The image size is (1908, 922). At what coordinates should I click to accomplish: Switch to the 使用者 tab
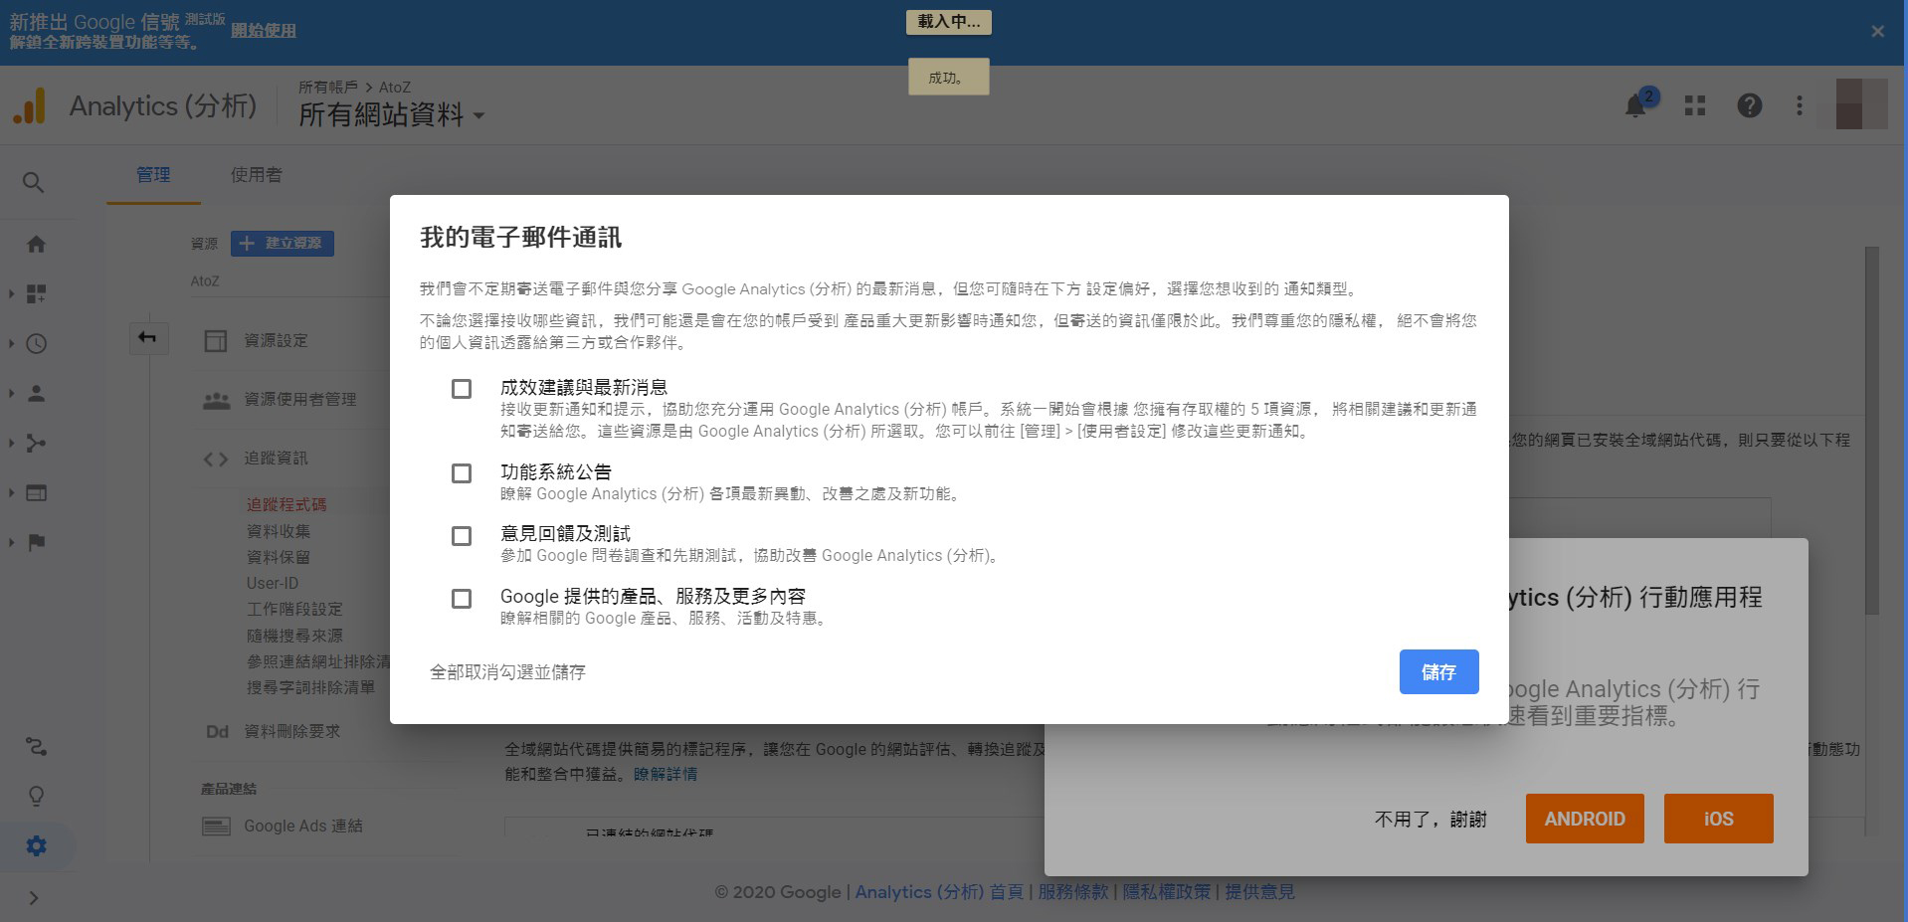pyautogui.click(x=256, y=175)
